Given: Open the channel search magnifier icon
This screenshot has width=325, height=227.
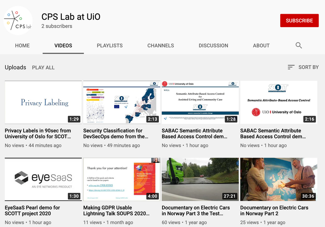Looking at the screenshot, I should click(299, 45).
